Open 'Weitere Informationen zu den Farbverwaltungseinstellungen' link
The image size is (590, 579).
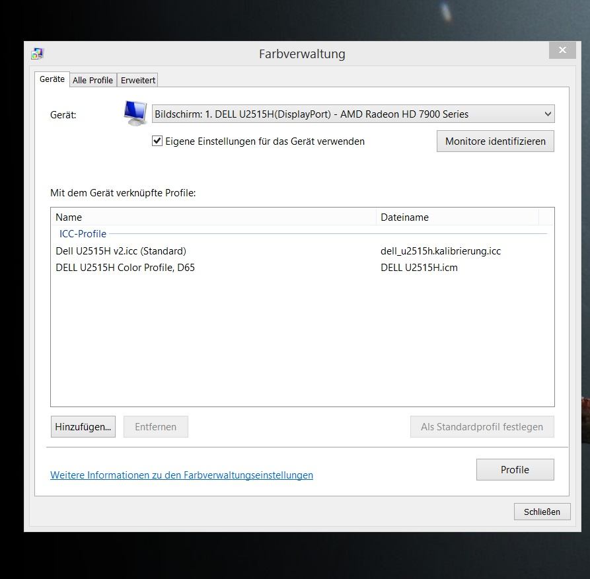click(182, 475)
